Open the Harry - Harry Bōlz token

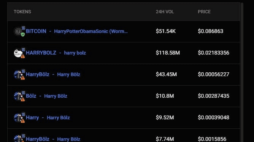click(x=124, y=118)
